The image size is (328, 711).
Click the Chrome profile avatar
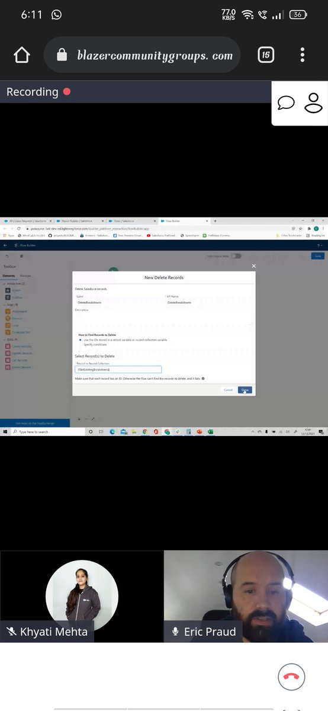click(x=316, y=229)
